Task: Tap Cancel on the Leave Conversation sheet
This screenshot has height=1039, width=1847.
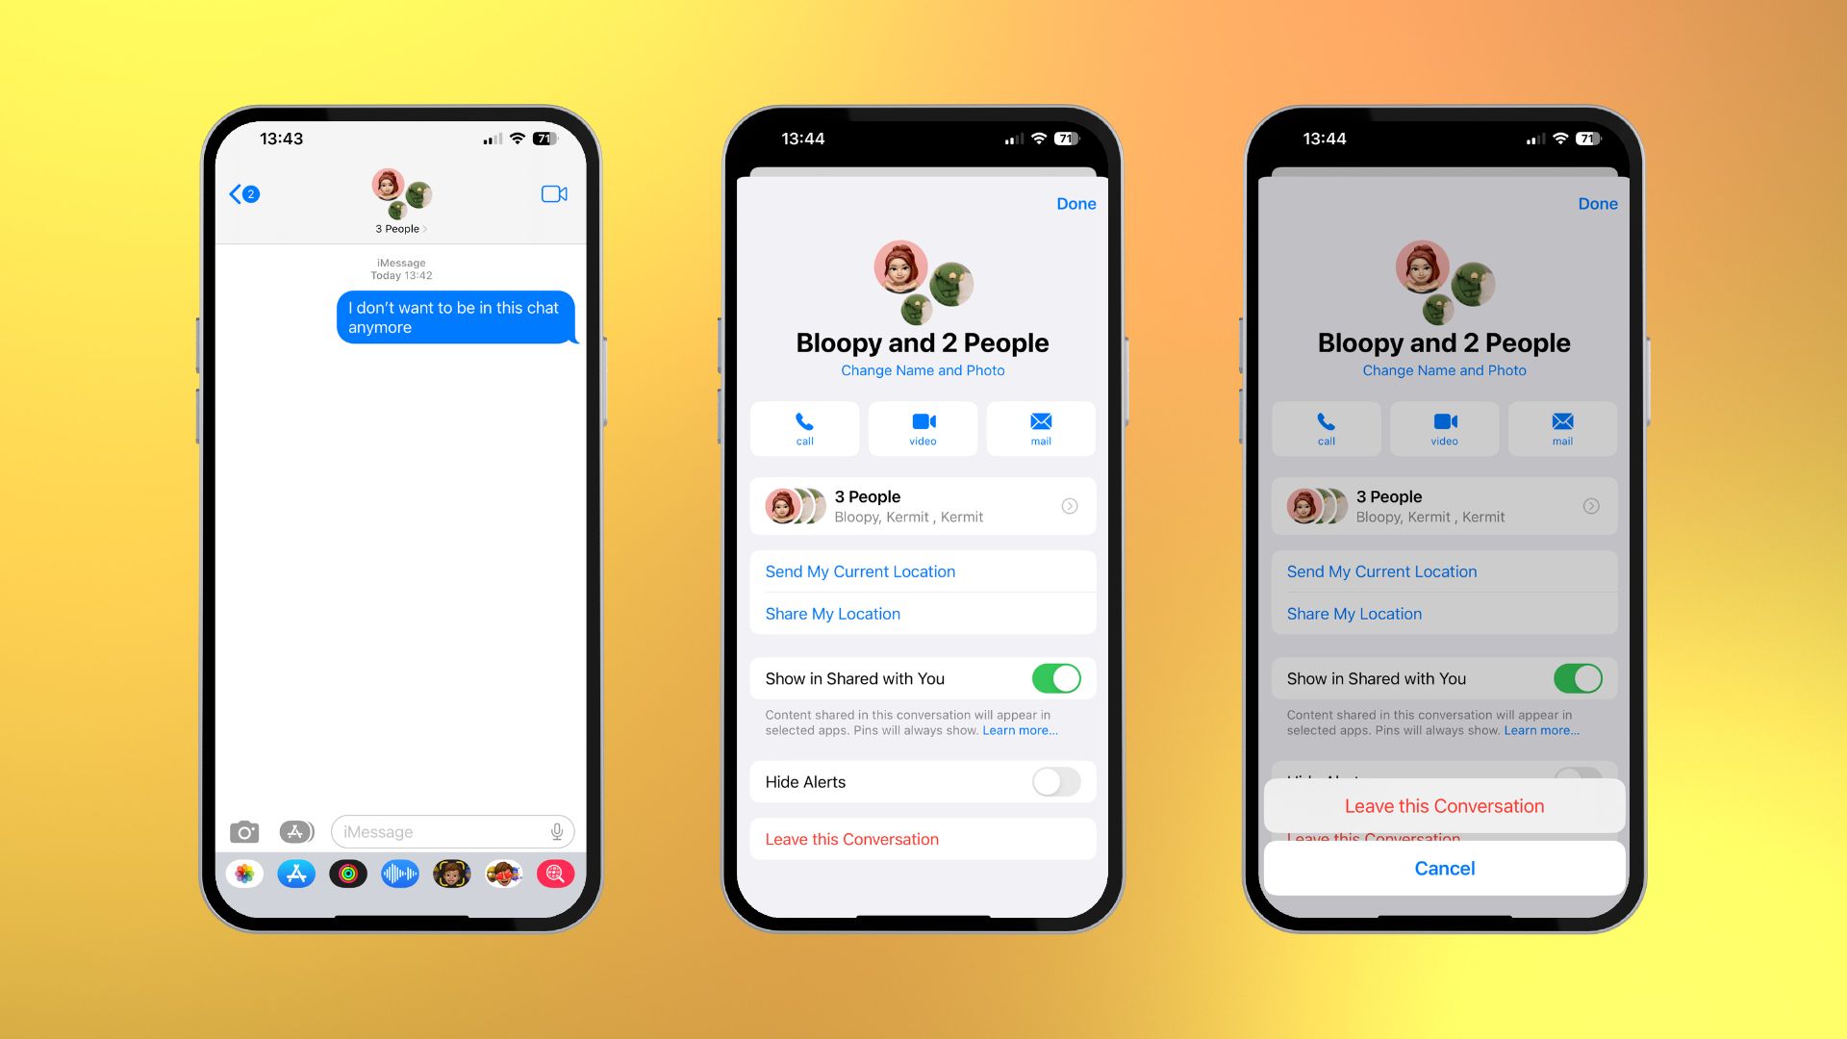Action: click(1445, 868)
